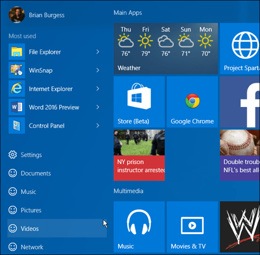
Task: Open the Project Spartan globe tile
Action: click(240, 49)
